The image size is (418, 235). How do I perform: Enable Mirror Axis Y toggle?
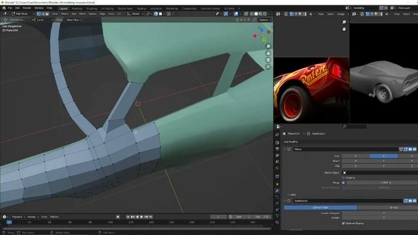click(x=383, y=156)
